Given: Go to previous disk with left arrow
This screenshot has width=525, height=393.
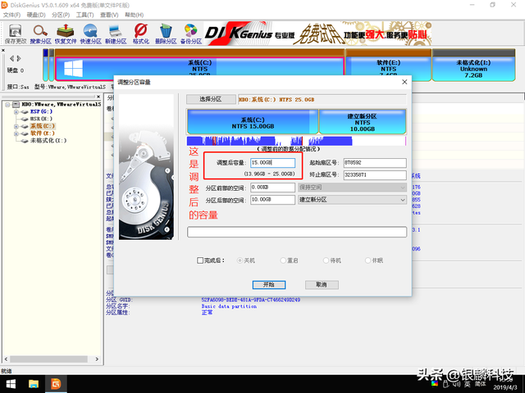Looking at the screenshot, I should point(11,58).
